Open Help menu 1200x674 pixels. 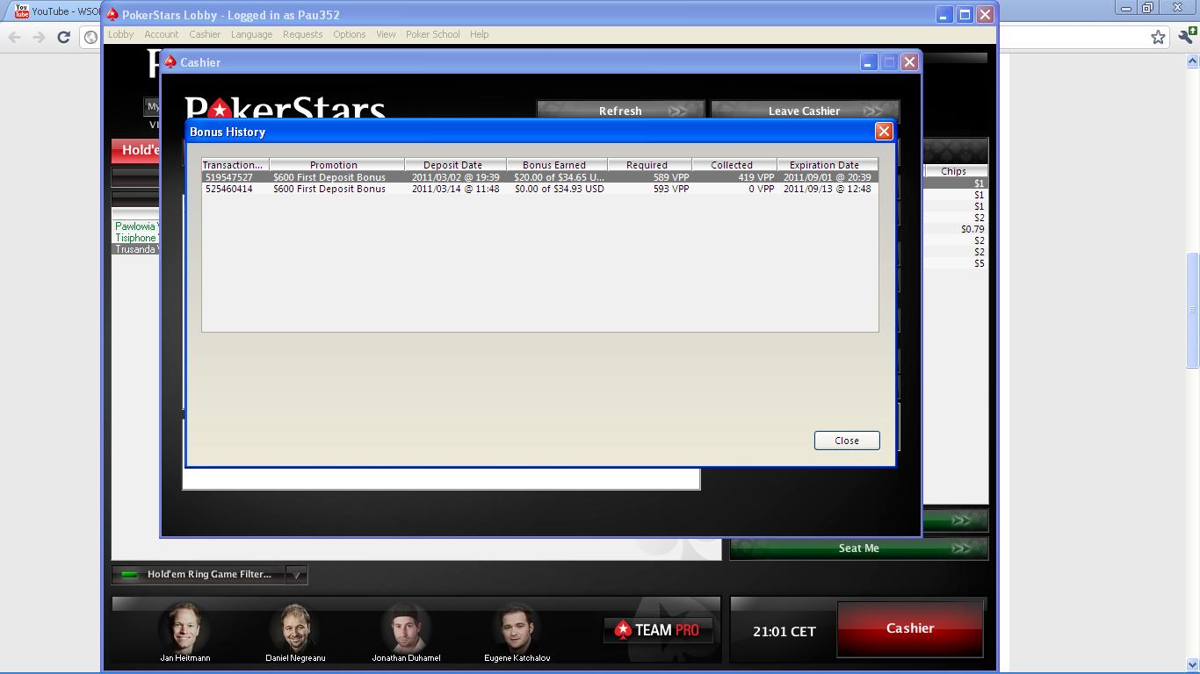point(479,34)
